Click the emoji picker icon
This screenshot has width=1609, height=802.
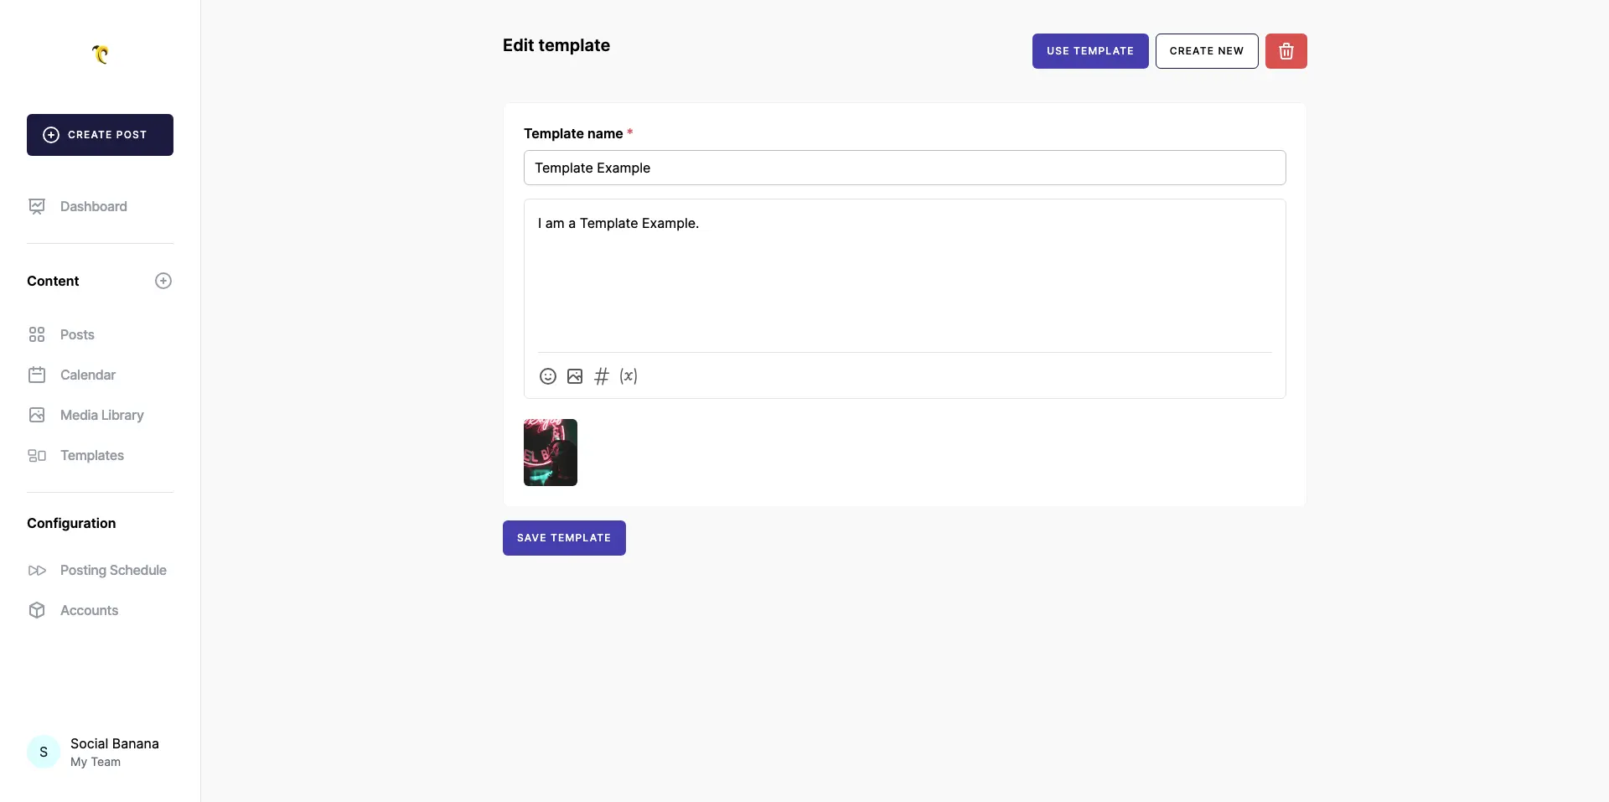(548, 376)
